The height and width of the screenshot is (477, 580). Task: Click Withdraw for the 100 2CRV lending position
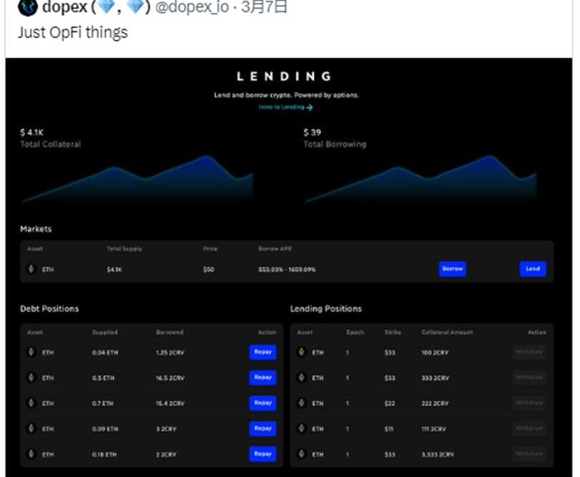pyautogui.click(x=529, y=352)
